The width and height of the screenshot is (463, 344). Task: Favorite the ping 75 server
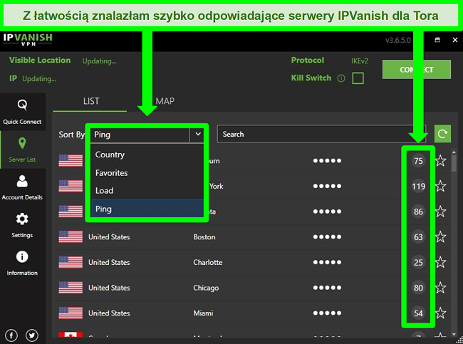coord(440,161)
